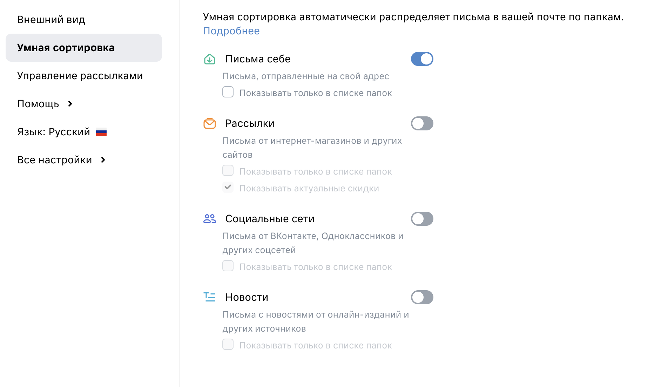The image size is (648, 387).
Task: Enable the Социальные сети toggle switch
Action: [422, 219]
